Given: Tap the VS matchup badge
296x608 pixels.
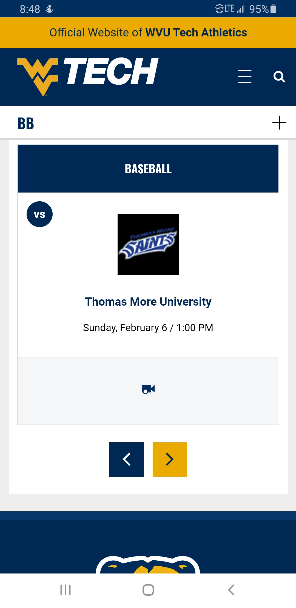Looking at the screenshot, I should (x=39, y=214).
